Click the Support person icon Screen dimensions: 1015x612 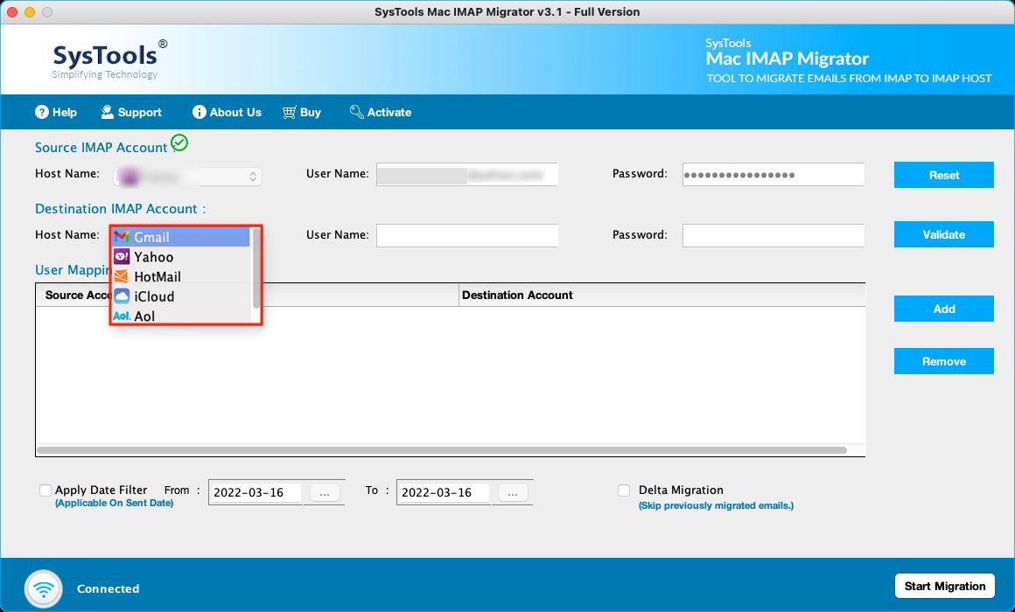108,112
